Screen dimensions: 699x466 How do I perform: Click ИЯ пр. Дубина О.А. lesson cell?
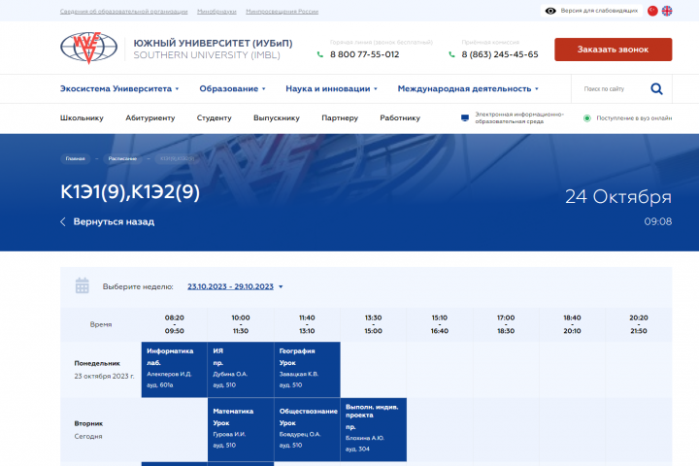241,370
